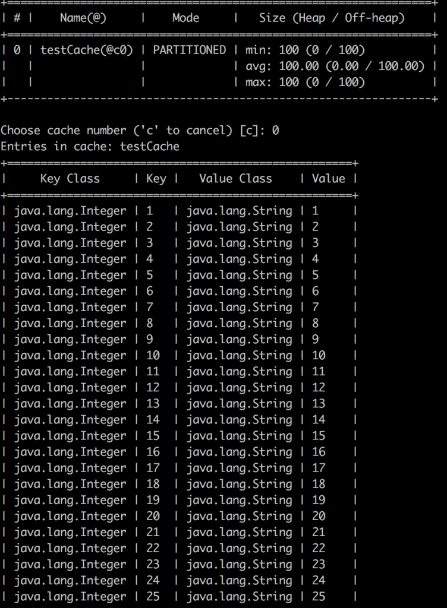The height and width of the screenshot is (608, 447).
Task: Click the Key cell showing 9
Action: tap(150, 339)
